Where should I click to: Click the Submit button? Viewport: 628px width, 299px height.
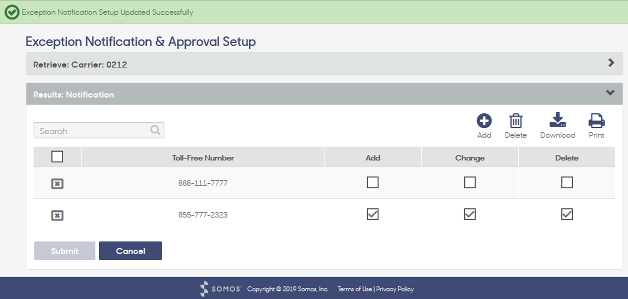[65, 251]
